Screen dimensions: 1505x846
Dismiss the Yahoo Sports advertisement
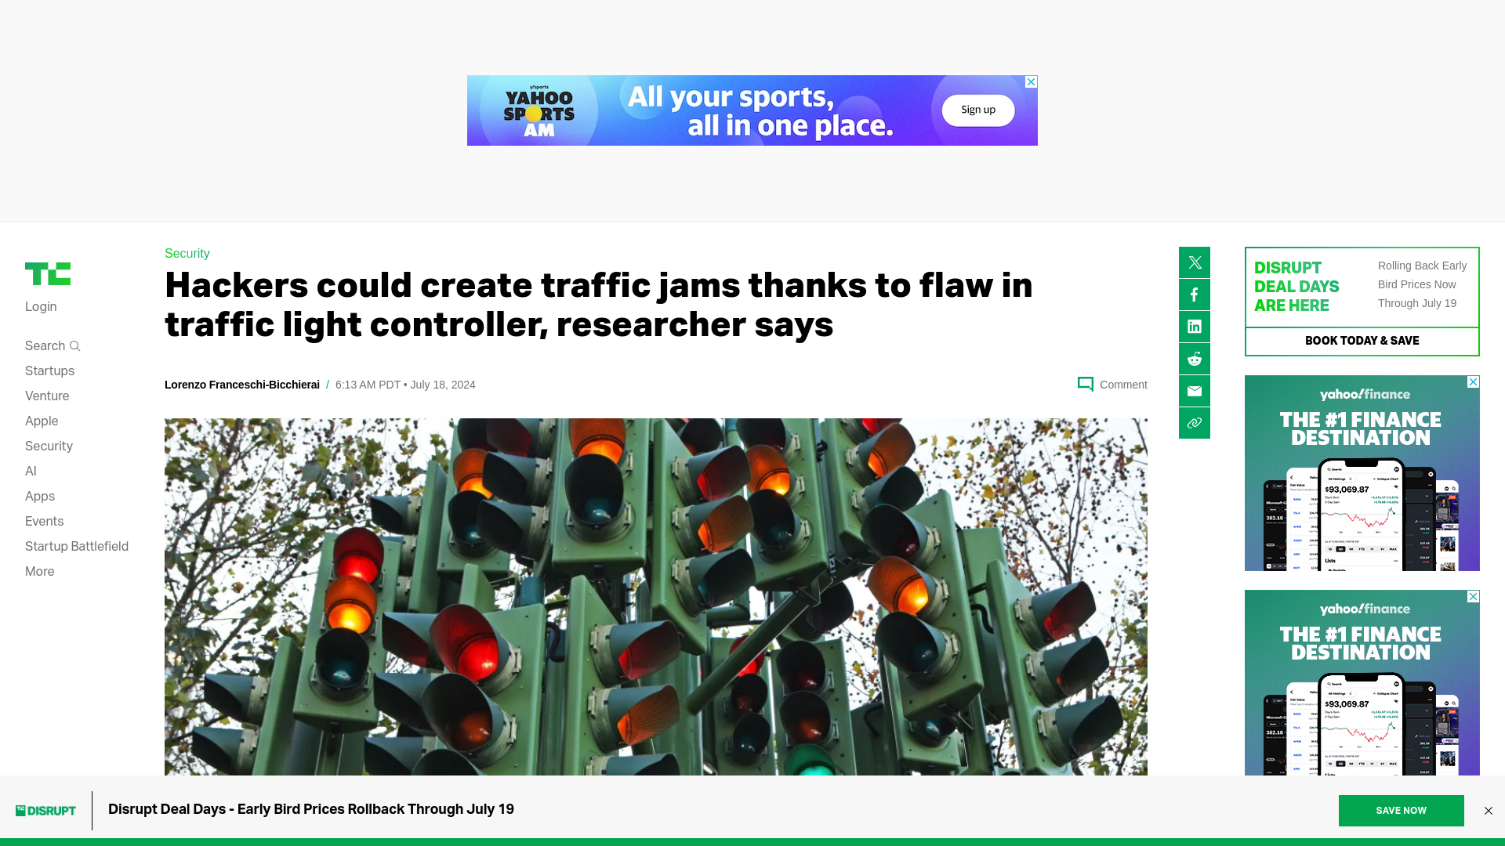coord(1031,81)
